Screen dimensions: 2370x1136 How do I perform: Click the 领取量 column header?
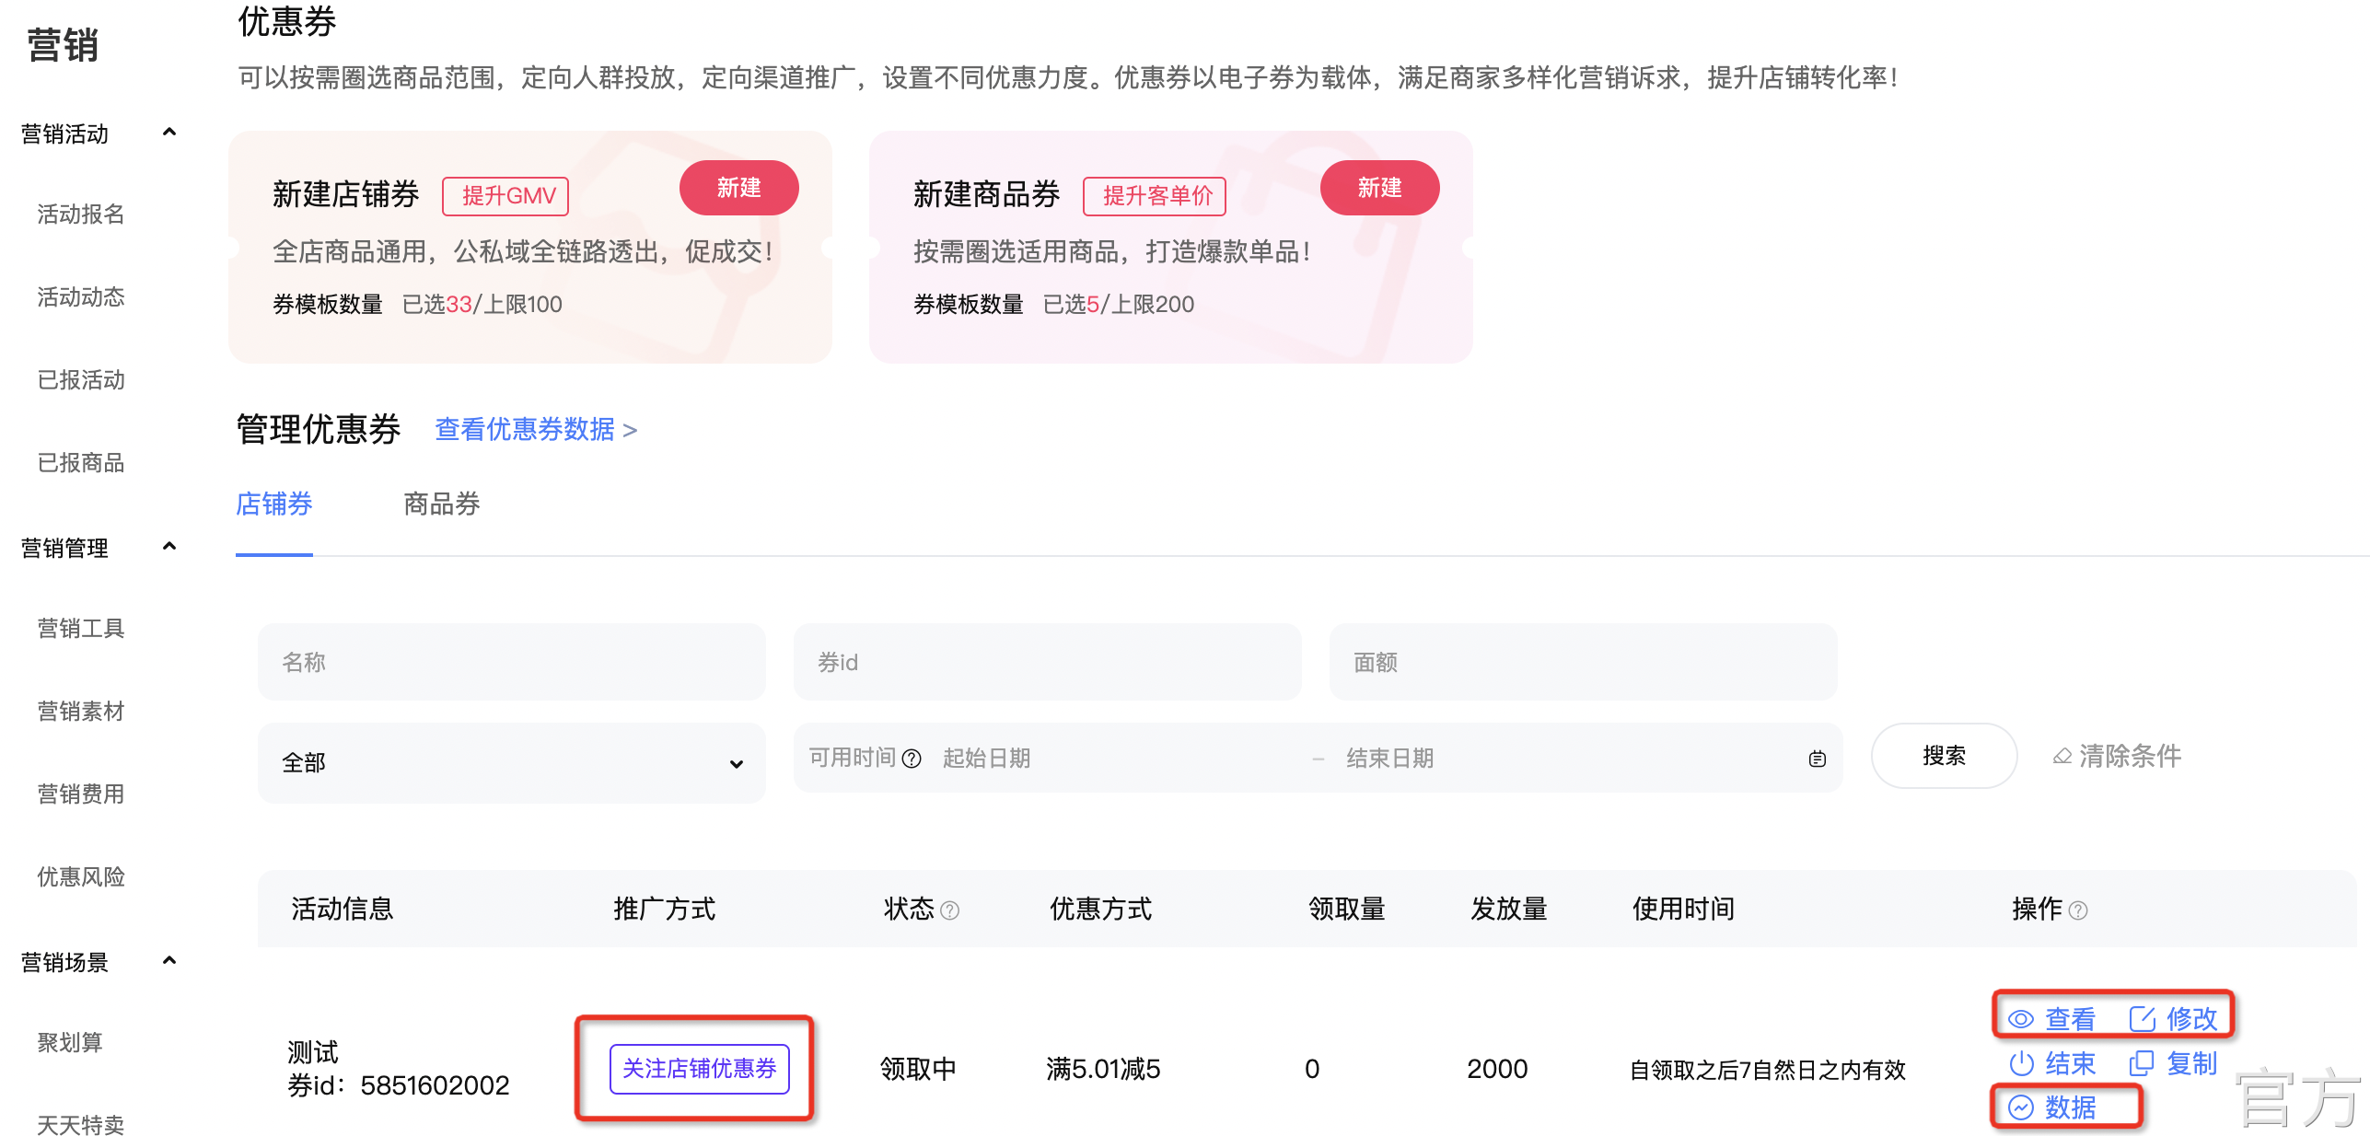(x=1347, y=910)
